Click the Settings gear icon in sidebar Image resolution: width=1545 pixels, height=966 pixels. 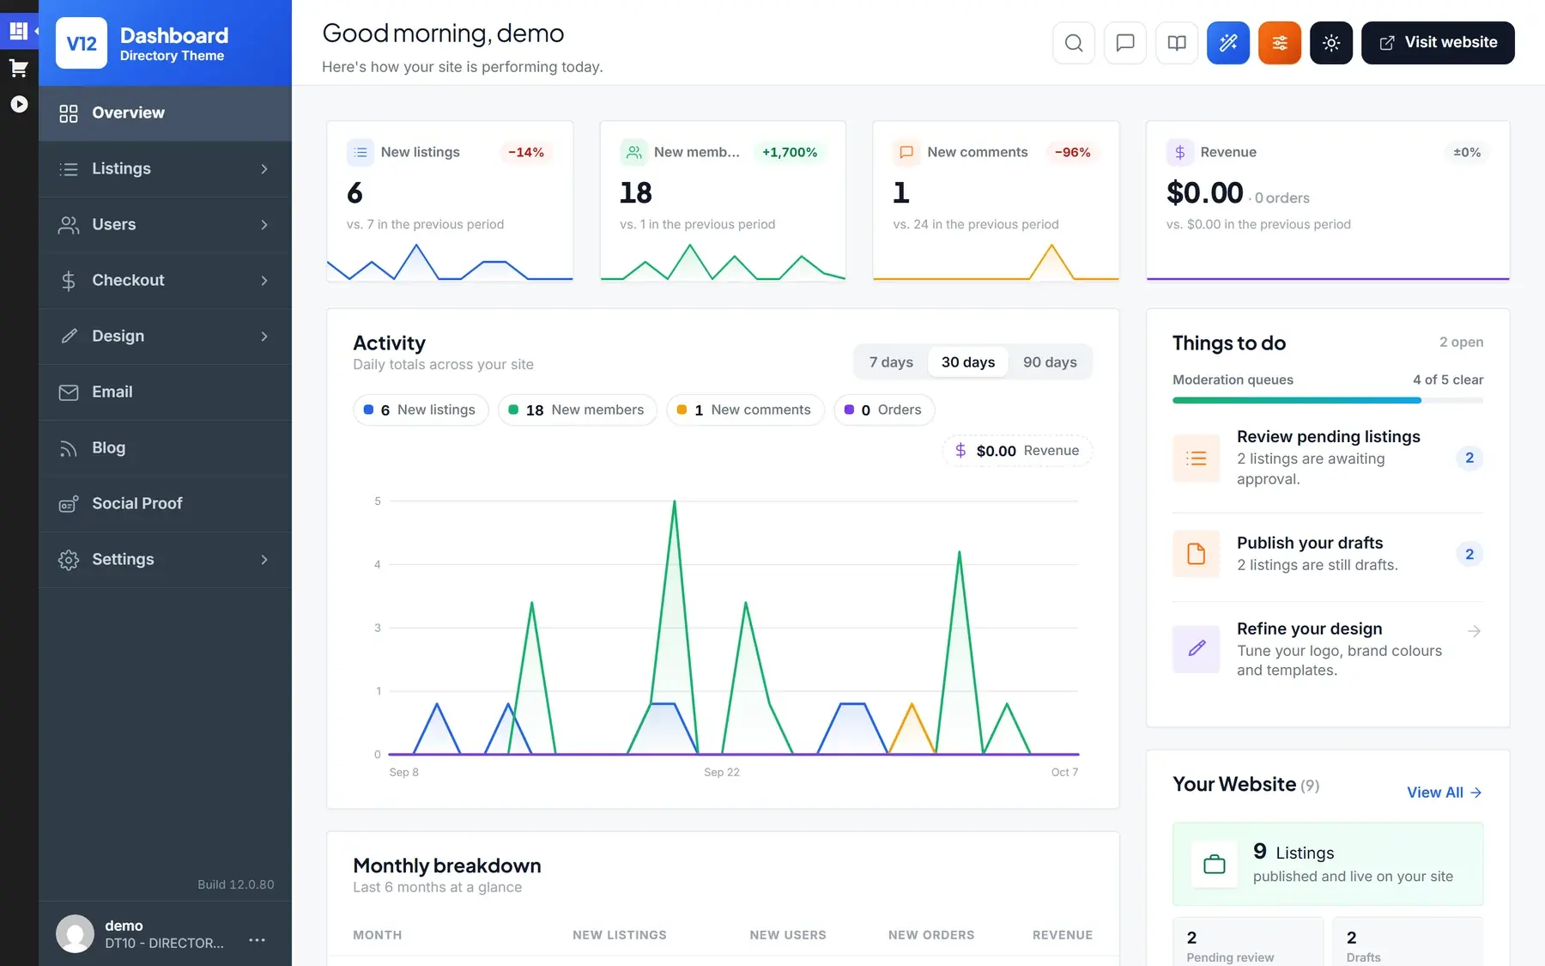pos(69,560)
